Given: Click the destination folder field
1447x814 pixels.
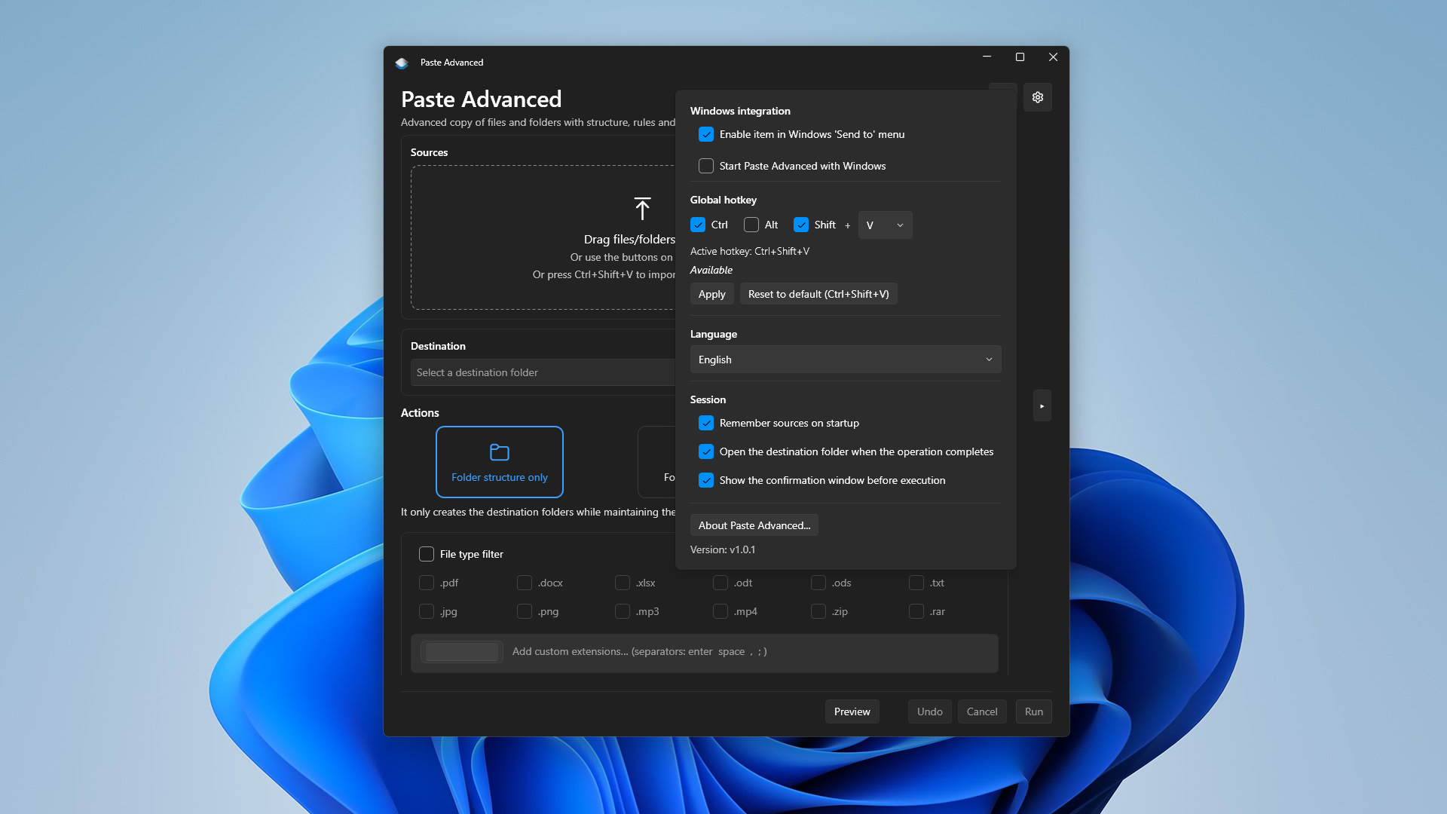Looking at the screenshot, I should coord(543,372).
